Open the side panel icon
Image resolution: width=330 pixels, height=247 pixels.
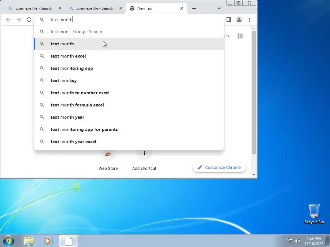(229, 20)
